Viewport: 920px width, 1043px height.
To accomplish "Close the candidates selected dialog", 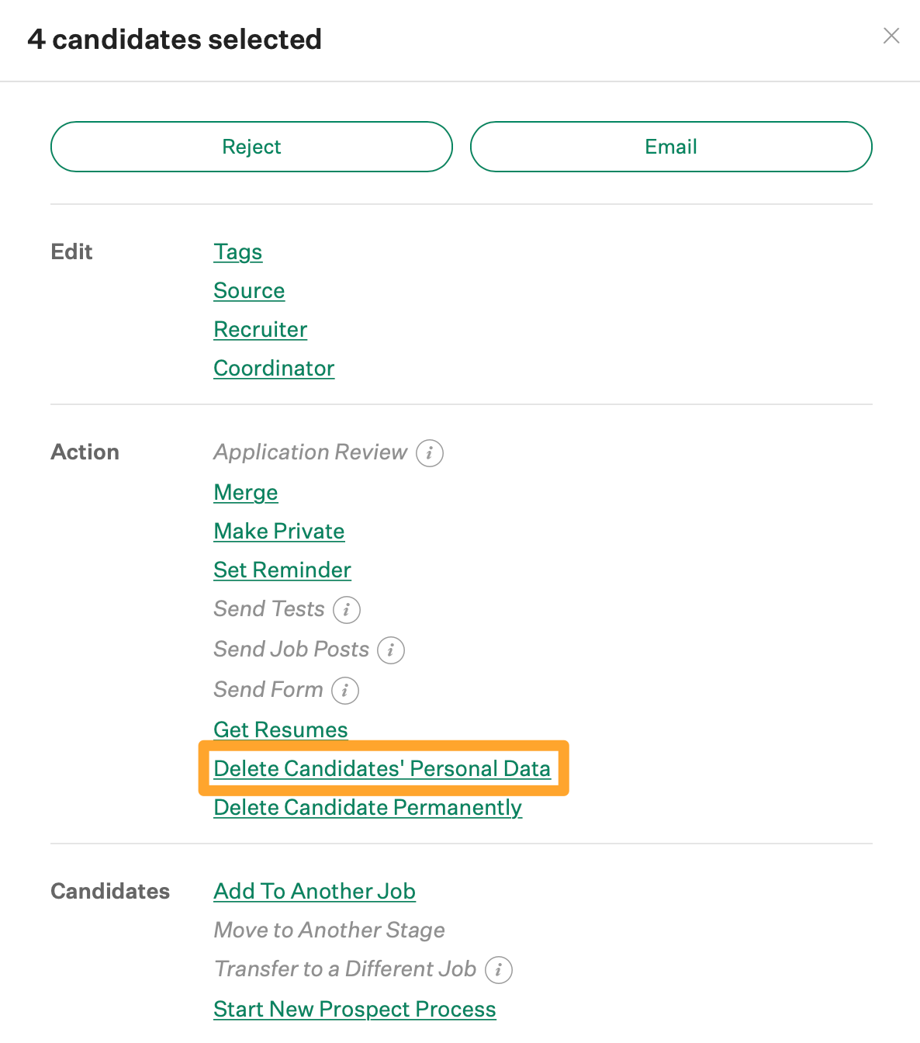I will tap(891, 36).
